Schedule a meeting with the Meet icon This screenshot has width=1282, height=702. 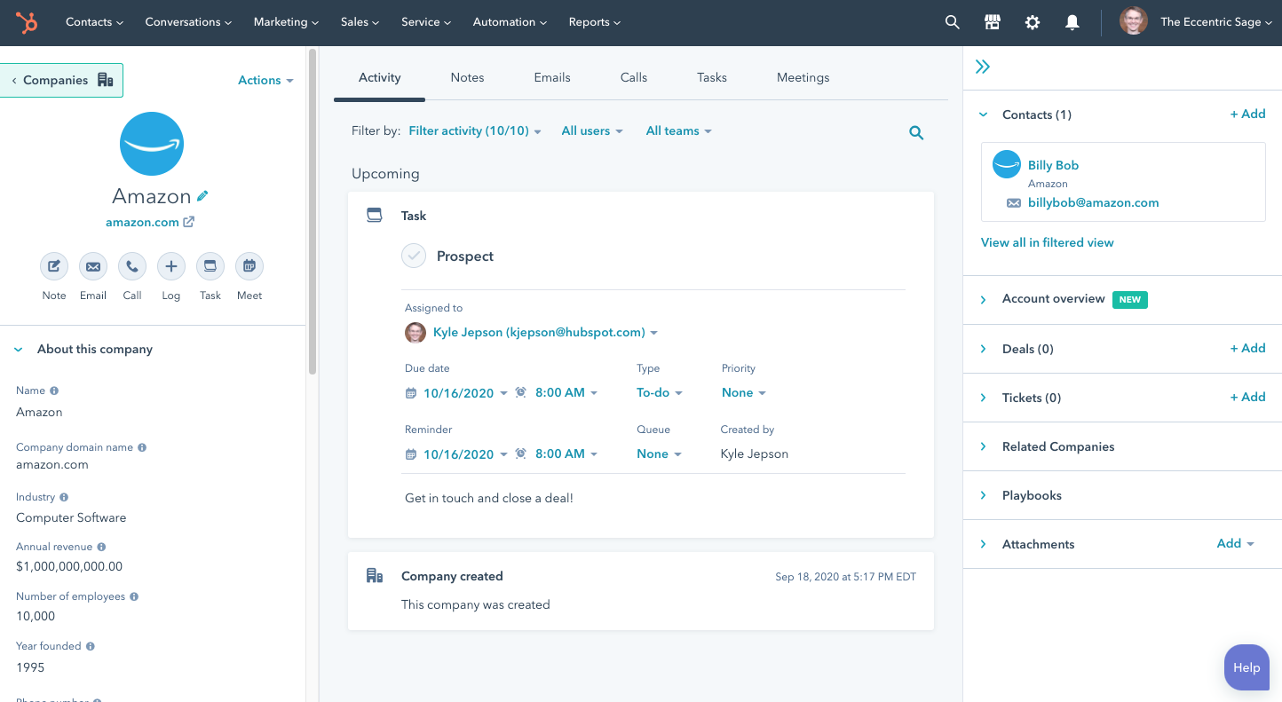[x=249, y=266]
